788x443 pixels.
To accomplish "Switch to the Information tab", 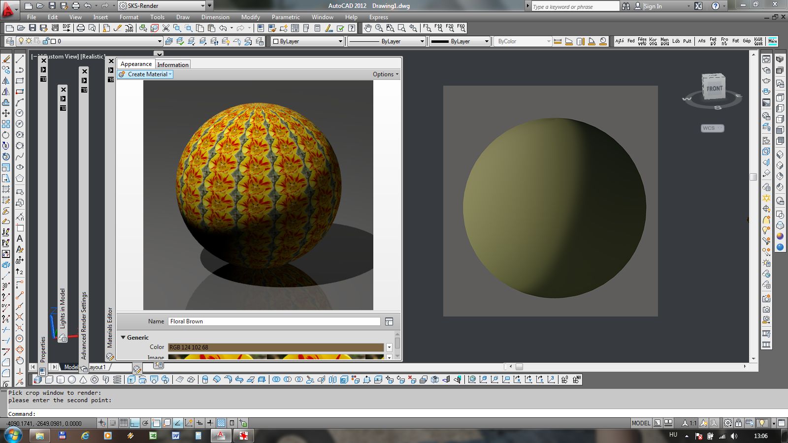I will click(x=173, y=64).
